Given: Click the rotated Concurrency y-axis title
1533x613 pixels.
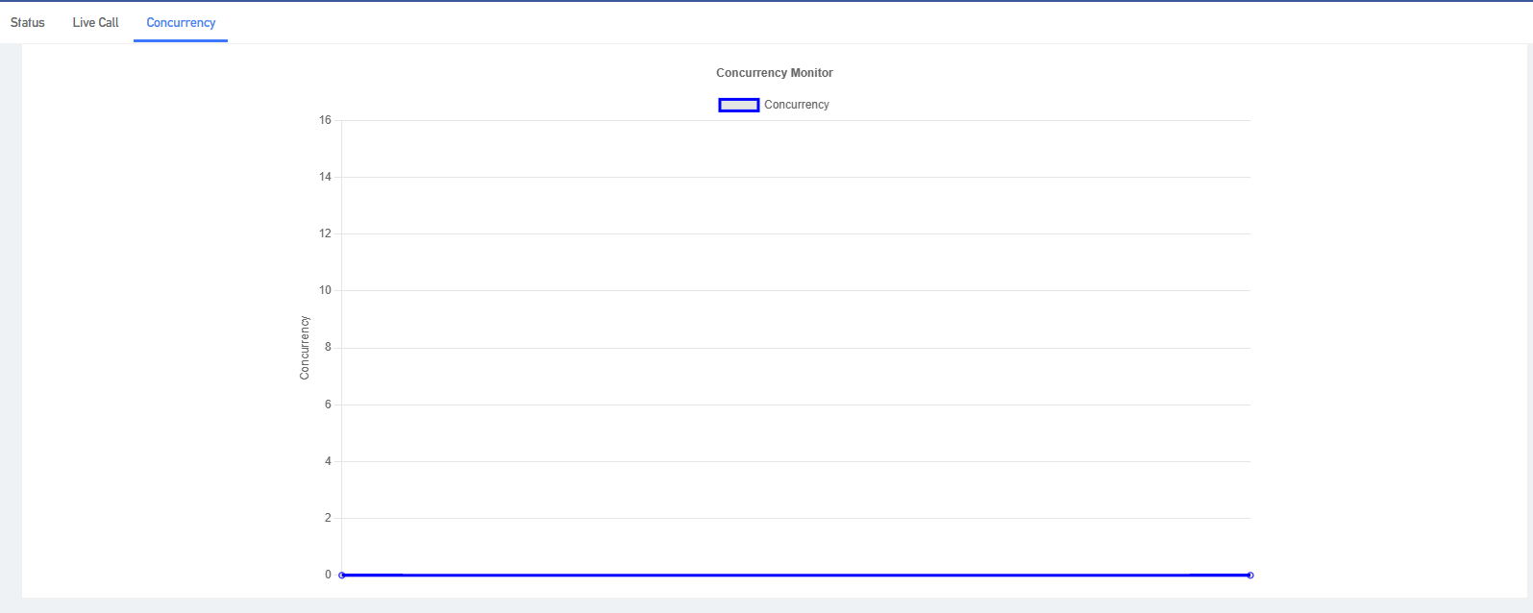Looking at the screenshot, I should pos(305,348).
